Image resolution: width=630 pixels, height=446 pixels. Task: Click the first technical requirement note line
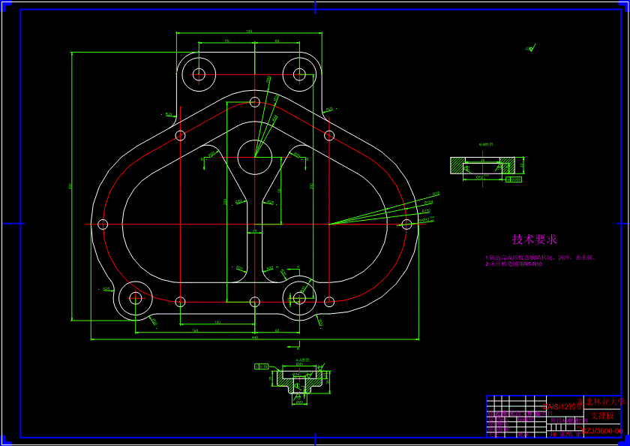point(540,258)
